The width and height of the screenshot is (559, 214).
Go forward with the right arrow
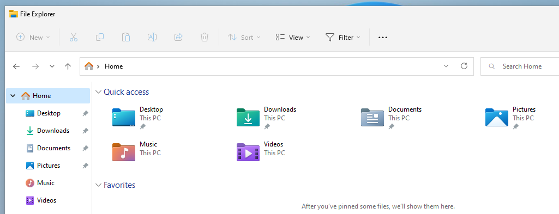pyautogui.click(x=35, y=66)
